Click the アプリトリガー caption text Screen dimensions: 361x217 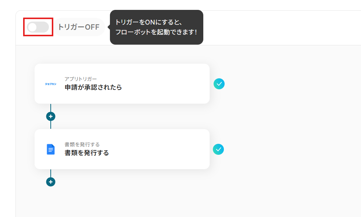81,79
